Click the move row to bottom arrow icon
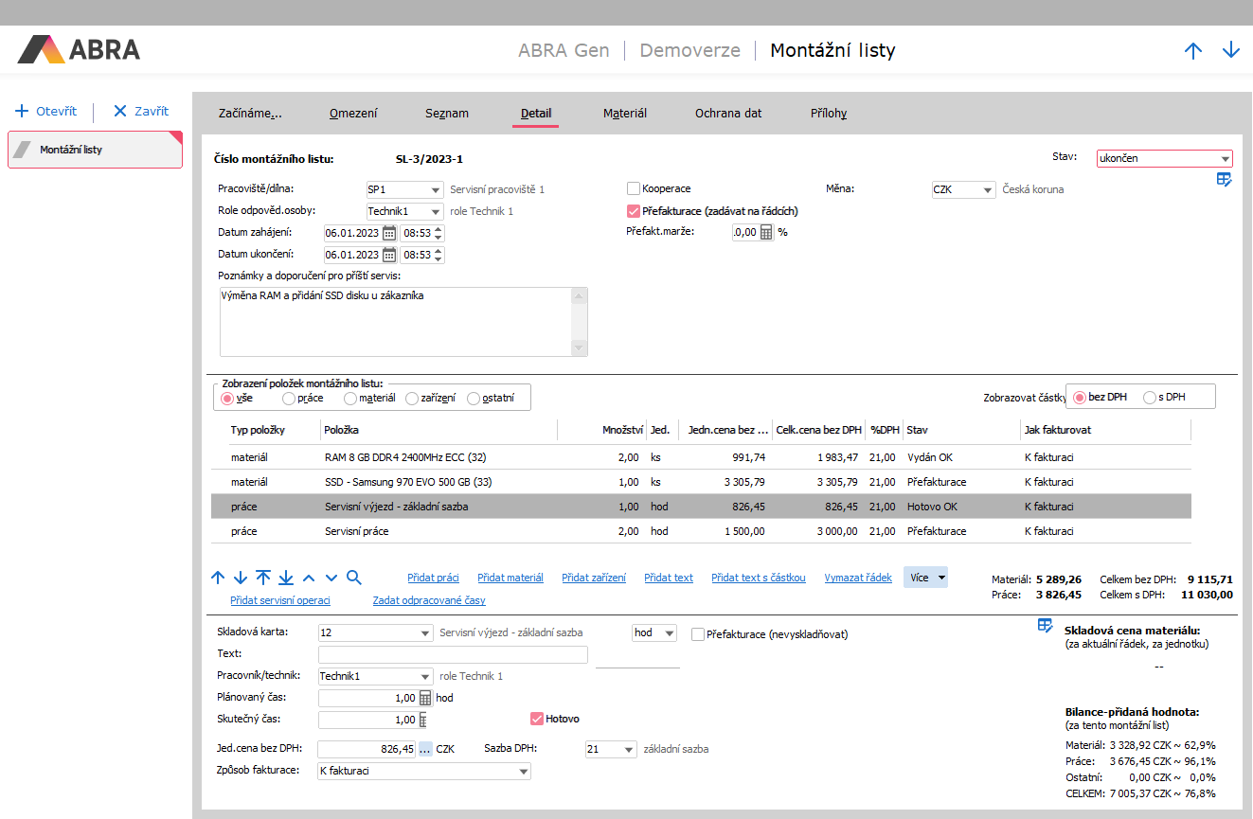Image resolution: width=1253 pixels, height=819 pixels. coord(286,578)
